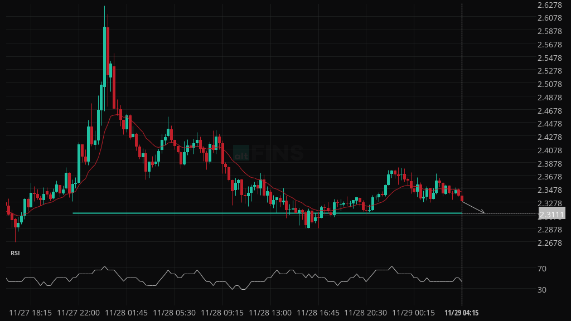571x321 pixels.
Task: Click the 11/28 09:15 time label
Action: [x=221, y=313]
